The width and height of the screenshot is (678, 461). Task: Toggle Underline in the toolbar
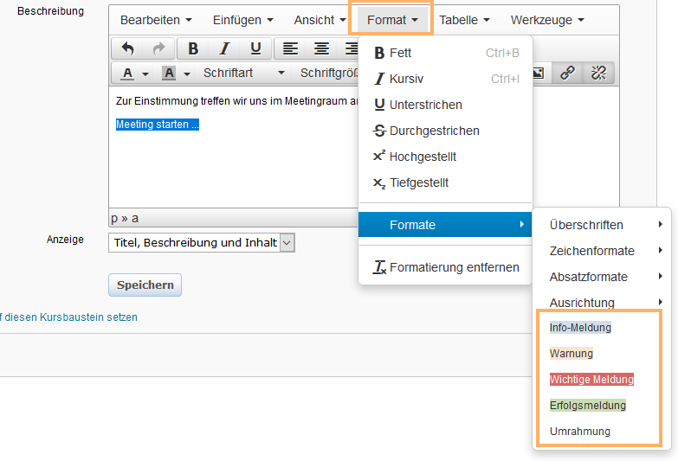(x=255, y=48)
